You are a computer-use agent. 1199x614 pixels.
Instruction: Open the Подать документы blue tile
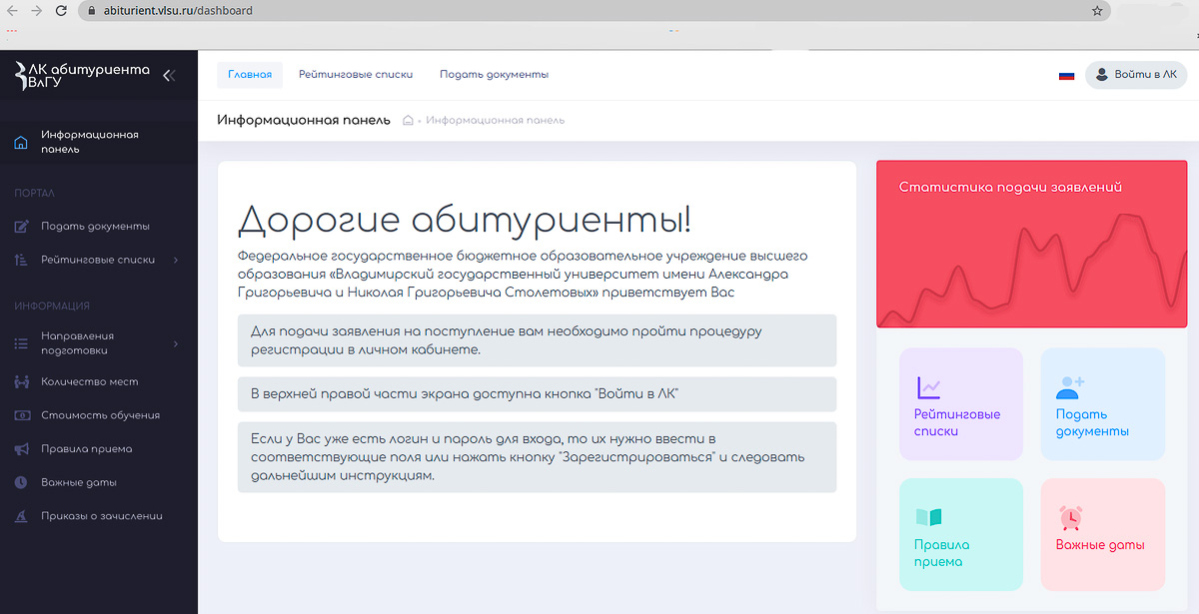(1102, 404)
